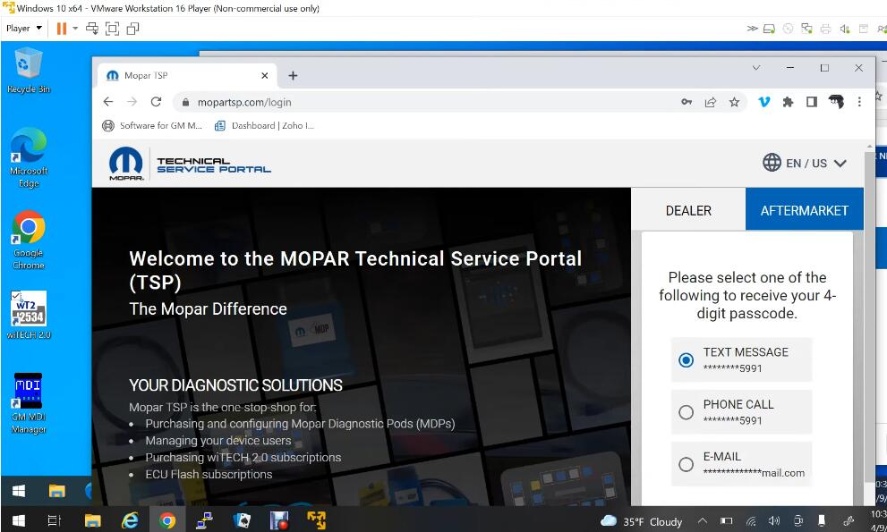This screenshot has height=532, width=887.
Task: Open the Chrome extensions puzzle icon
Action: [x=788, y=102]
